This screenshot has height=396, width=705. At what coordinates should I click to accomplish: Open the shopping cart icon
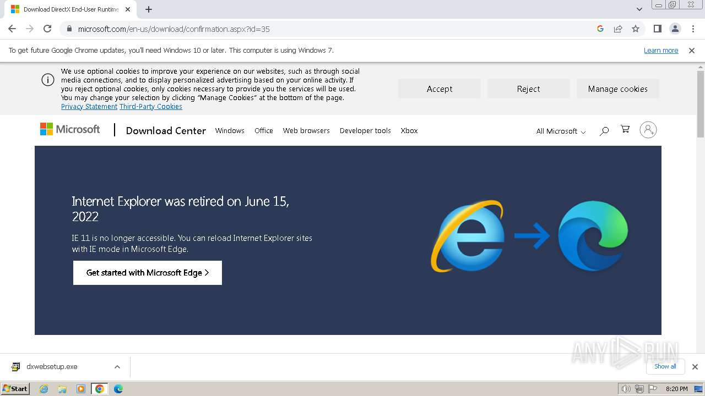[x=625, y=129]
